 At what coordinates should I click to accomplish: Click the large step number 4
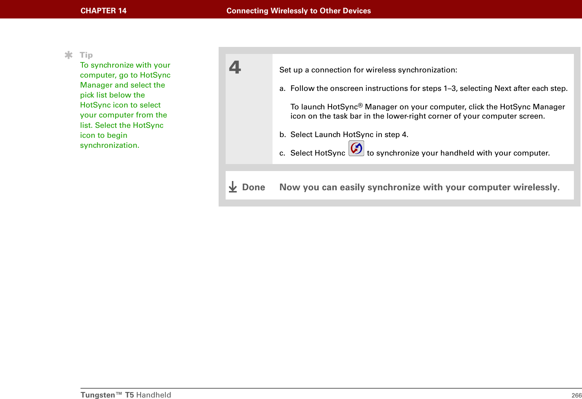[235, 67]
